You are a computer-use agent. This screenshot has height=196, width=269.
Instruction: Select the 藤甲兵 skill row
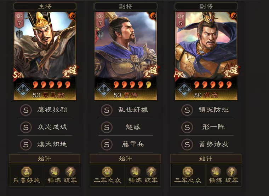[126, 144]
